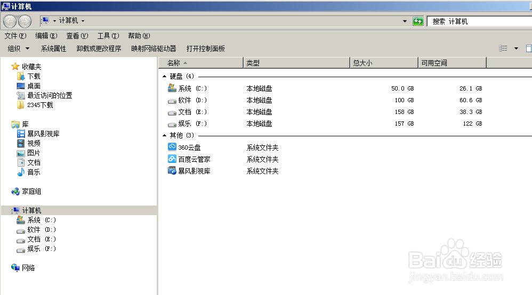This screenshot has height=295, width=532.
Task: Click 本地磁盘 type in the 娱乐 (F:) row
Action: (x=259, y=124)
